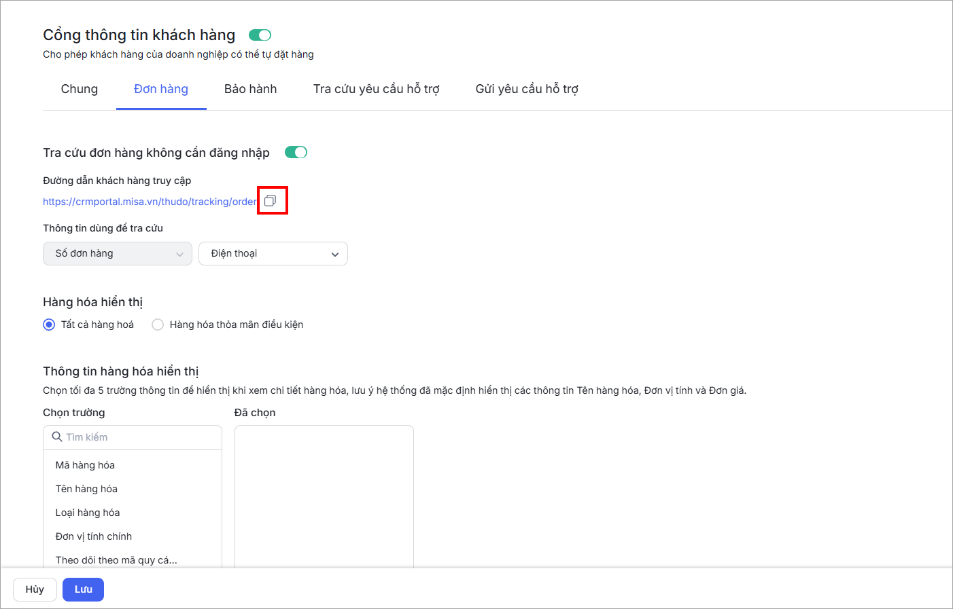The height and width of the screenshot is (609, 953).
Task: Open the Số đơn hàng dropdown
Action: (118, 253)
